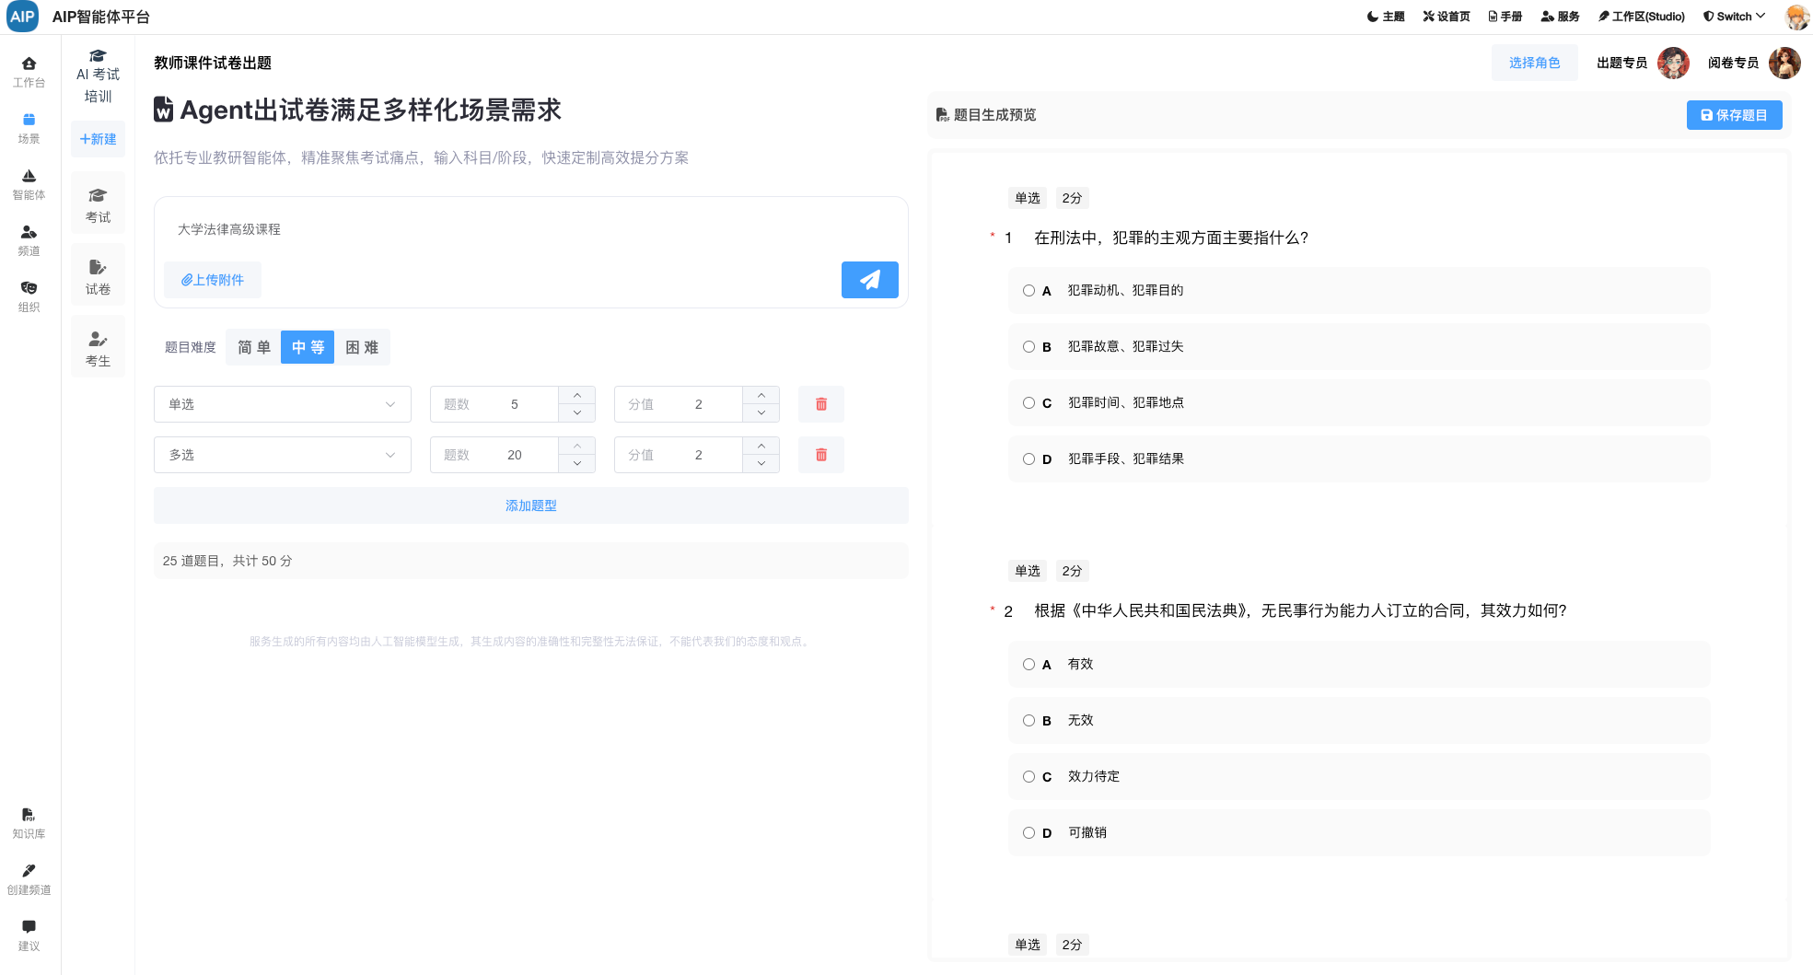
Task: Click the paper plane send icon
Action: pyautogui.click(x=869, y=280)
